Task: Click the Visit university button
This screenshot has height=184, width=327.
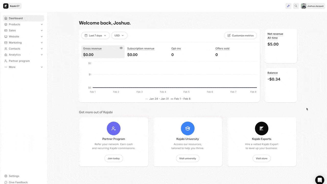Action: point(188,158)
